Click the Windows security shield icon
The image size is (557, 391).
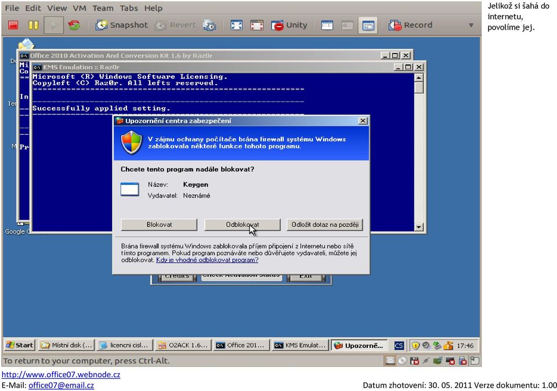(132, 142)
